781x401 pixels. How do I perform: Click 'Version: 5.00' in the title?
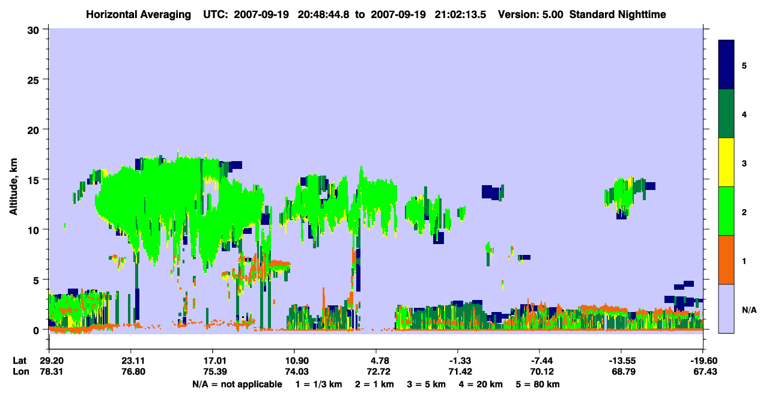[x=530, y=14]
